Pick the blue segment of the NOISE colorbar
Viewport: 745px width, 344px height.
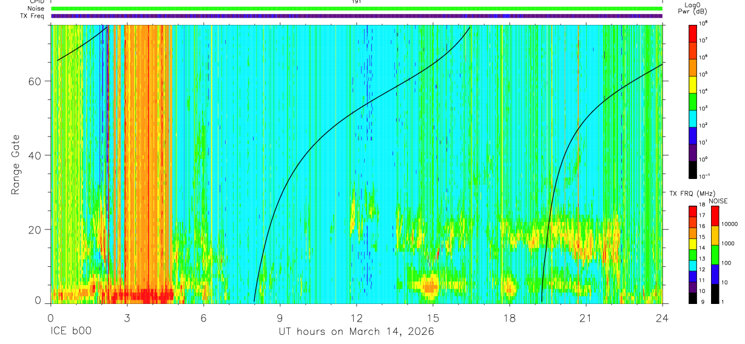point(716,273)
